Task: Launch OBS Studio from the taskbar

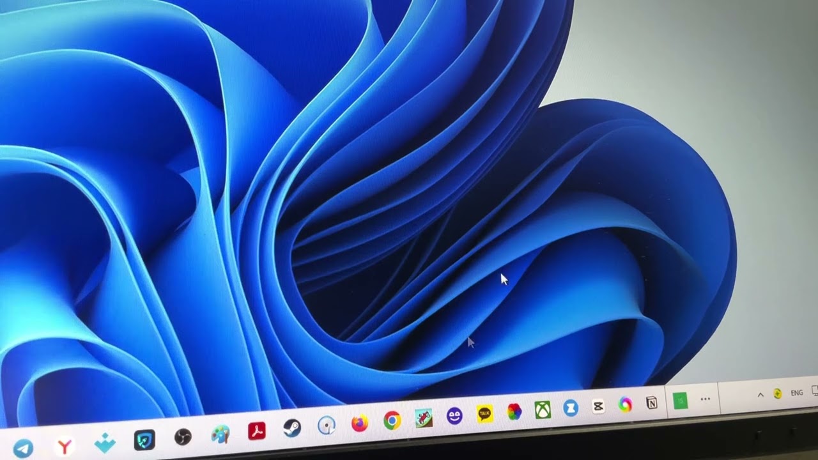Action: pyautogui.click(x=183, y=437)
